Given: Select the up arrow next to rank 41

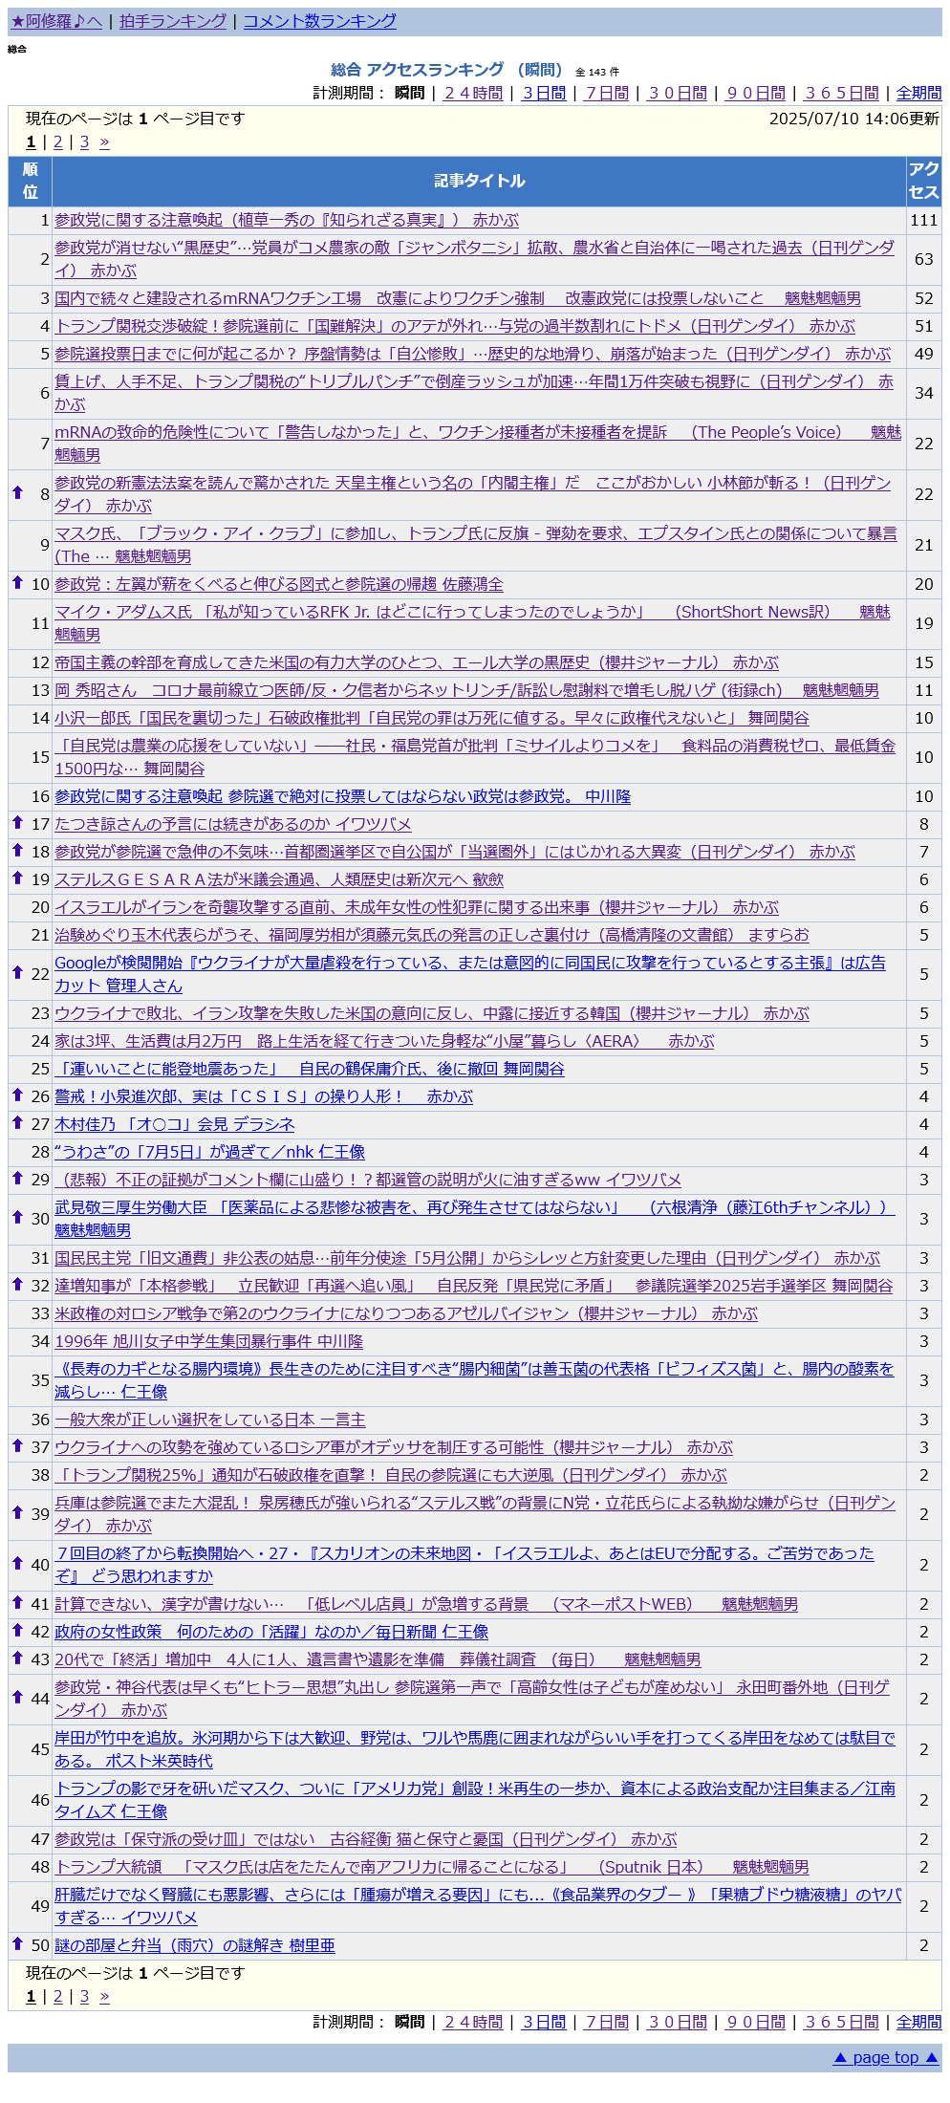Looking at the screenshot, I should click(17, 1602).
